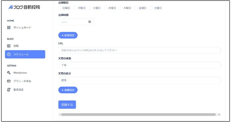Open time picker via clock icon
Screen dimensions: 231x122
pyautogui.click(x=90, y=22)
